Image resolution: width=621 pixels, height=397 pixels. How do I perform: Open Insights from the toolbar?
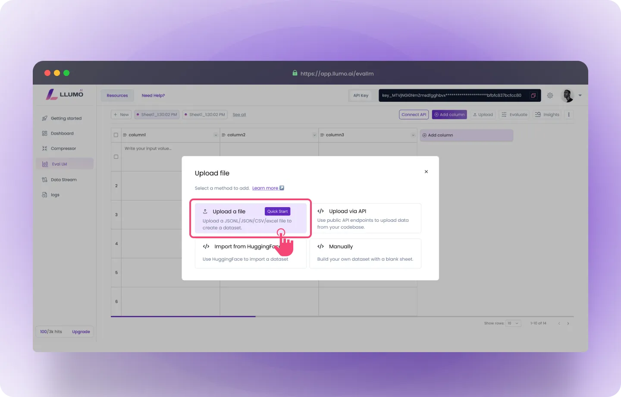547,114
